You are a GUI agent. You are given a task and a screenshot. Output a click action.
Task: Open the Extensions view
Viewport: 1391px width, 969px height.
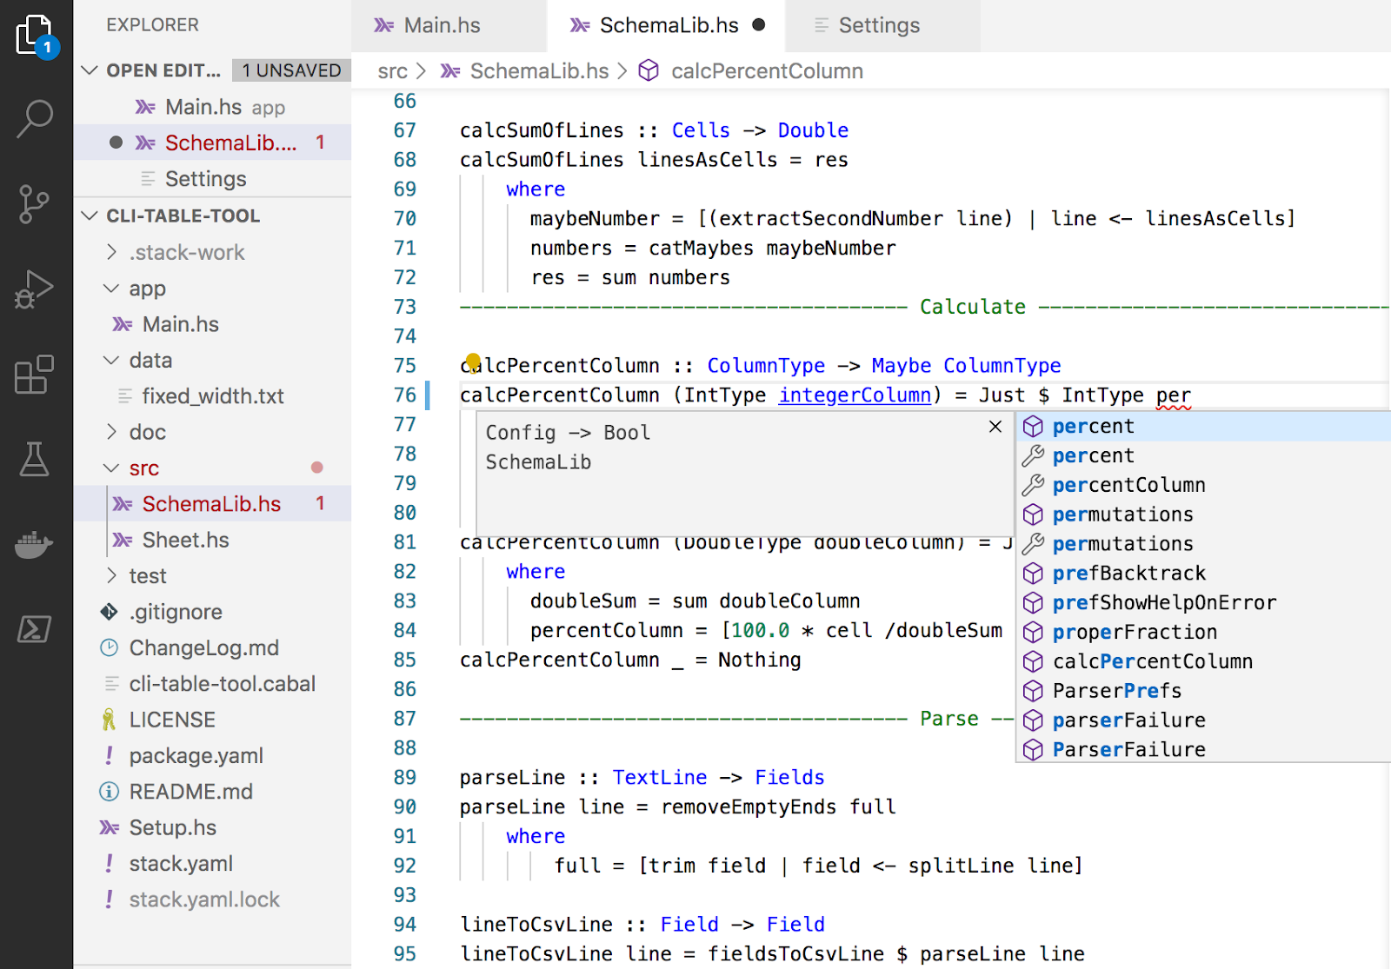coord(35,375)
